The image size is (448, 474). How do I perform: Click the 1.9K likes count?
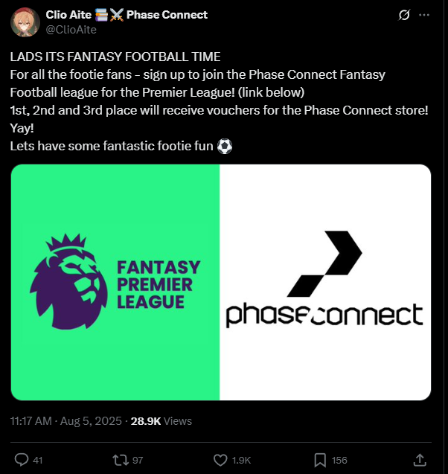coord(241,461)
